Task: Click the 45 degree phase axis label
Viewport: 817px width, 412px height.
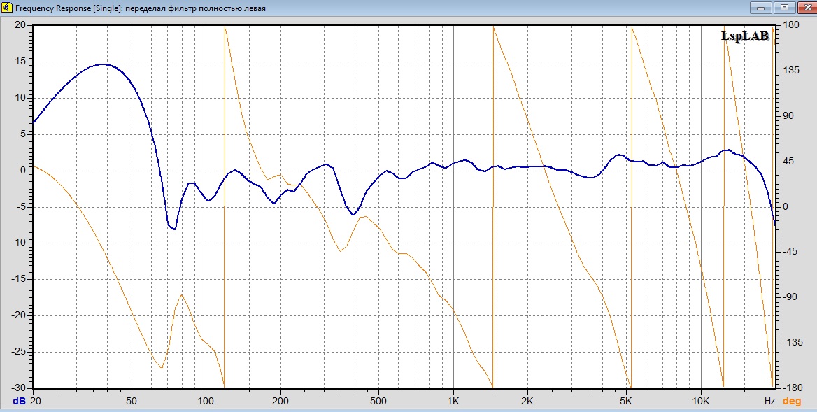Action: point(790,162)
